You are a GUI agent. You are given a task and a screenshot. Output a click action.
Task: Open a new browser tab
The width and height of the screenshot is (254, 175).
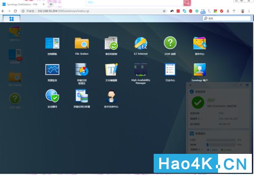pyautogui.click(x=51, y=4)
